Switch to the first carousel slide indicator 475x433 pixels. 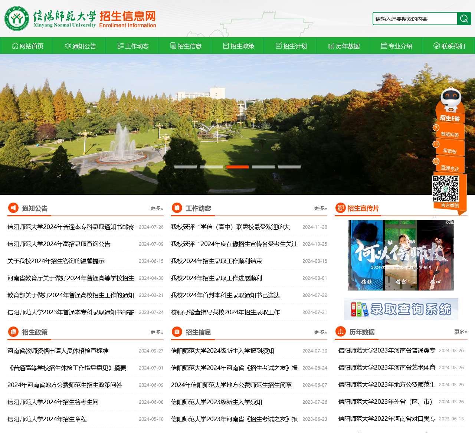(x=186, y=167)
